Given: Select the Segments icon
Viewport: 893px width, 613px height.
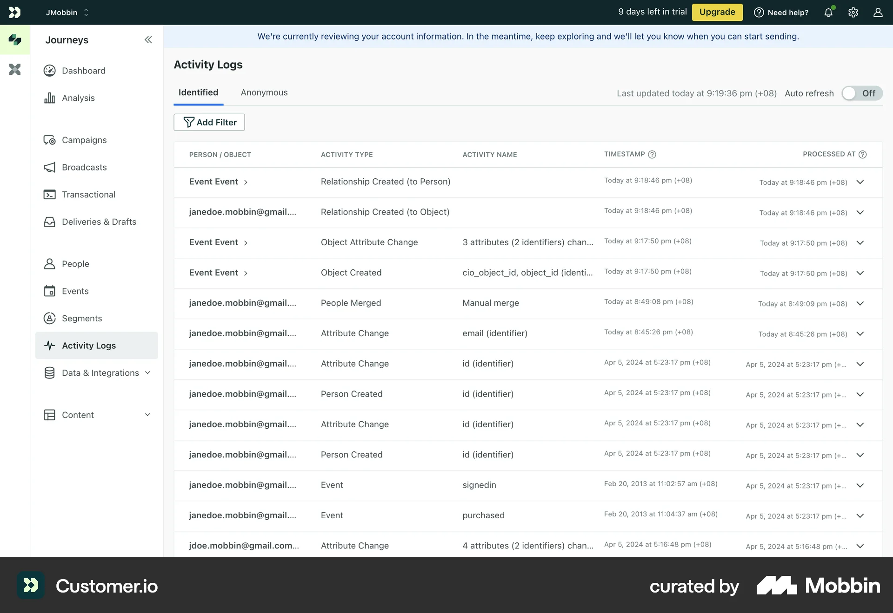Looking at the screenshot, I should click(x=50, y=318).
